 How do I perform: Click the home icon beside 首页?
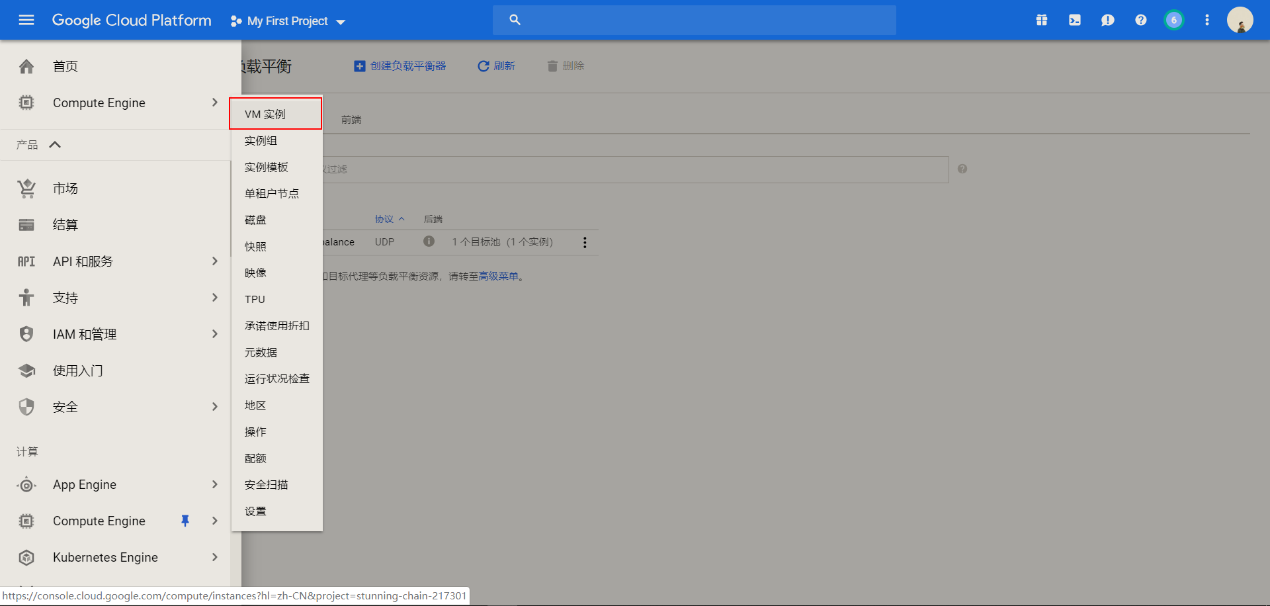(26, 66)
